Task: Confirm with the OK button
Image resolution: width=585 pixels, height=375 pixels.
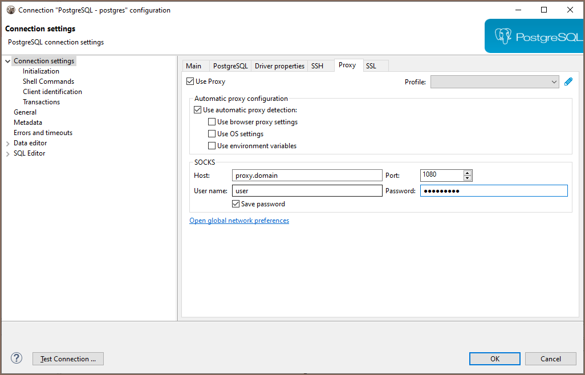Action: [495, 359]
